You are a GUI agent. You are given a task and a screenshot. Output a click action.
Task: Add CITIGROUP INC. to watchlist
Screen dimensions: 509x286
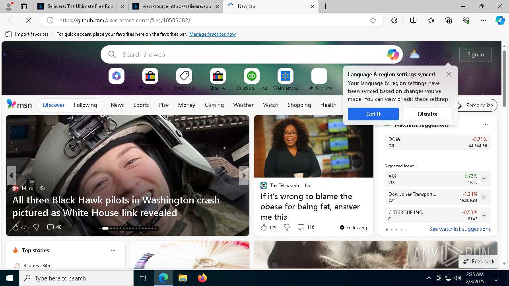(484, 215)
